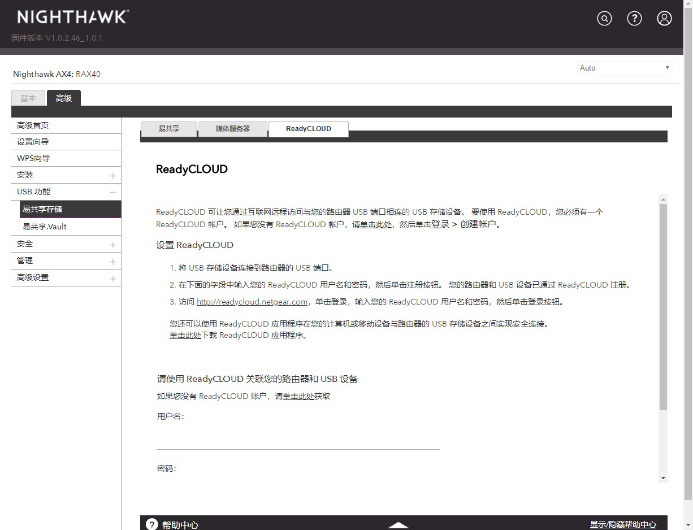Click the content scrollbar down arrow

[664, 479]
